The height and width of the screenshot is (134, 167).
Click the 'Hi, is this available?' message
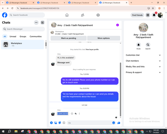66,58
